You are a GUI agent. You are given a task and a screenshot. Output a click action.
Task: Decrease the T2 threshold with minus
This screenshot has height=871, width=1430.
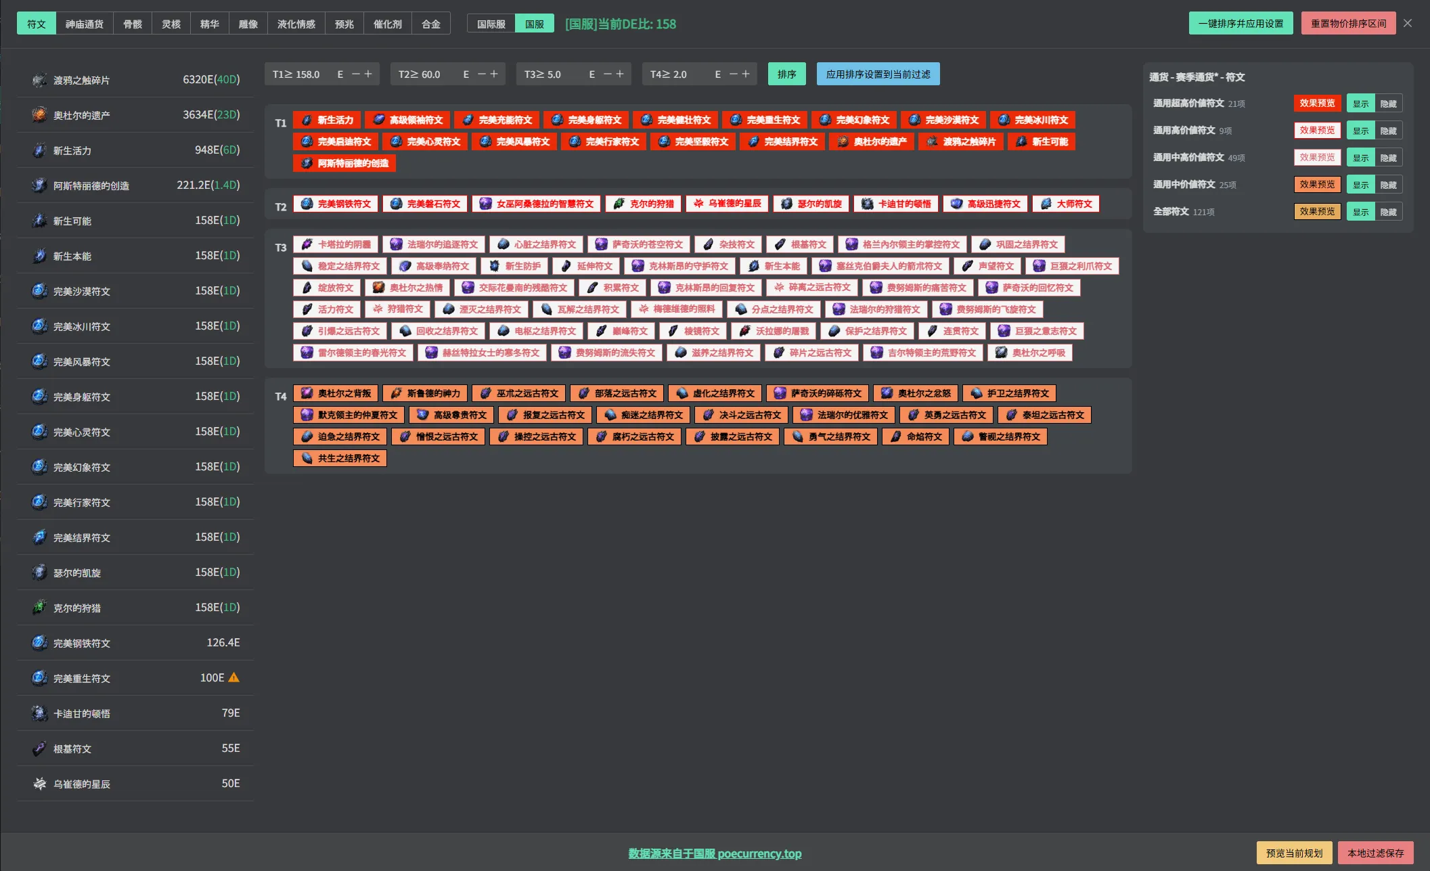[x=482, y=74]
